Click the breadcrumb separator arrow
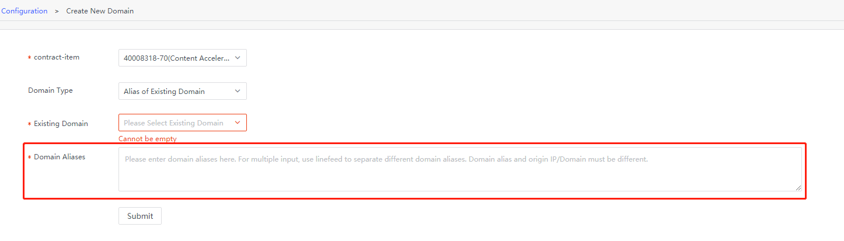The height and width of the screenshot is (241, 844). pyautogui.click(x=57, y=11)
